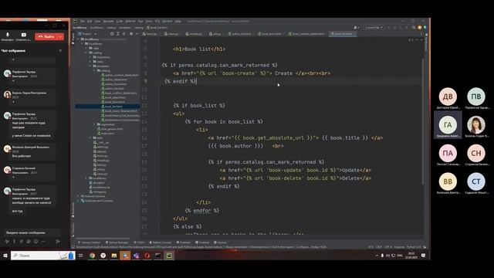Open Chrome from the taskbar
Viewport: 494px width, 278px height.
[92, 256]
